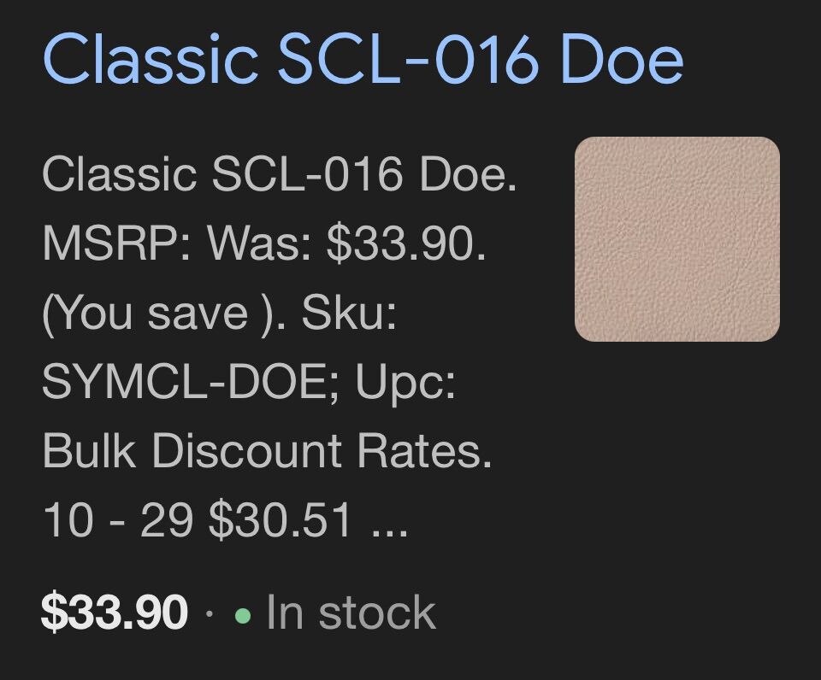Click the word 'Classic' in the heading

pos(151,60)
